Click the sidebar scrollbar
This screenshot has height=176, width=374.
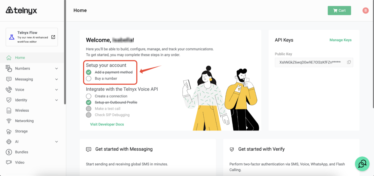[x=65, y=52]
